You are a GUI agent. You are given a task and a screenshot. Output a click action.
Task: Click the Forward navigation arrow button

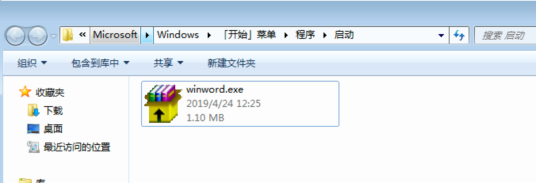pos(38,36)
